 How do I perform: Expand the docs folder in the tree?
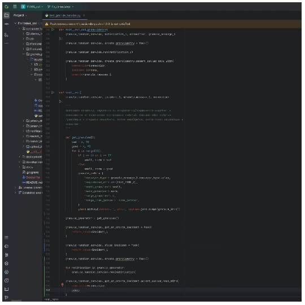[x=19, y=167]
